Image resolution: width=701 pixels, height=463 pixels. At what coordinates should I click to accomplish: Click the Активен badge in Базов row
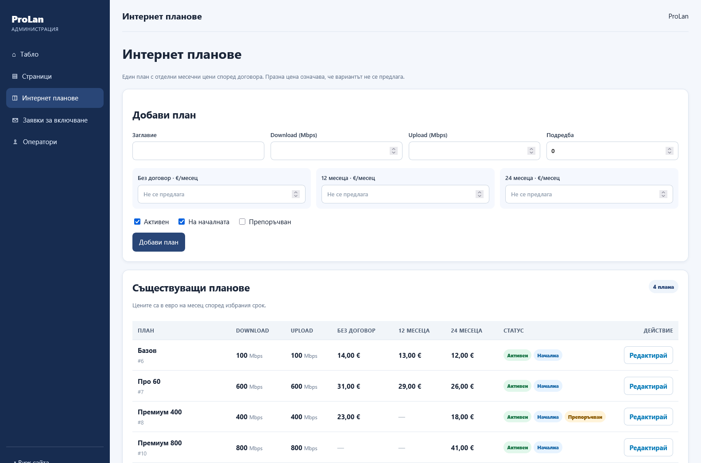[x=517, y=356]
